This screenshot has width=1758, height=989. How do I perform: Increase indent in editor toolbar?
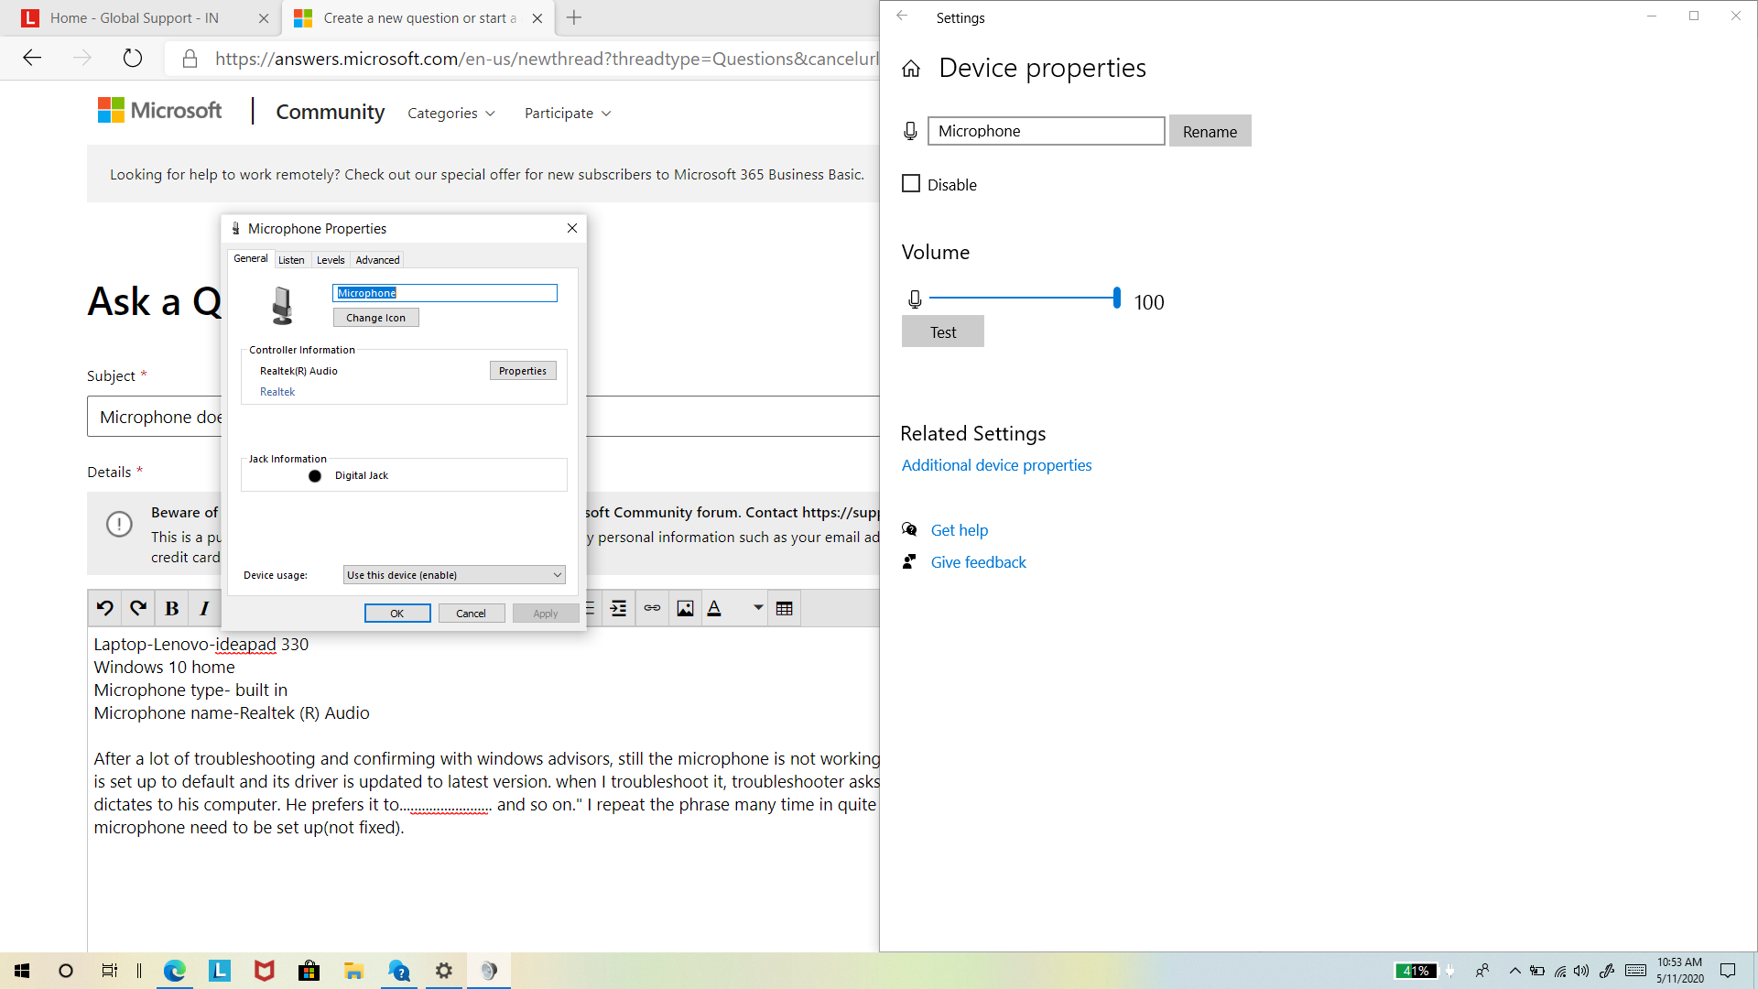(x=619, y=608)
